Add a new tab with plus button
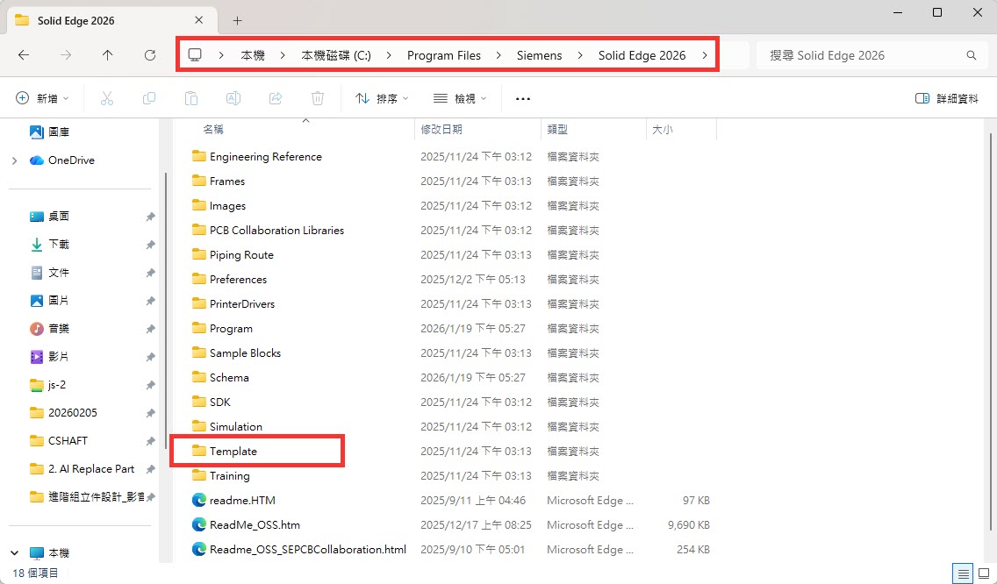997x584 pixels. pos(237,20)
